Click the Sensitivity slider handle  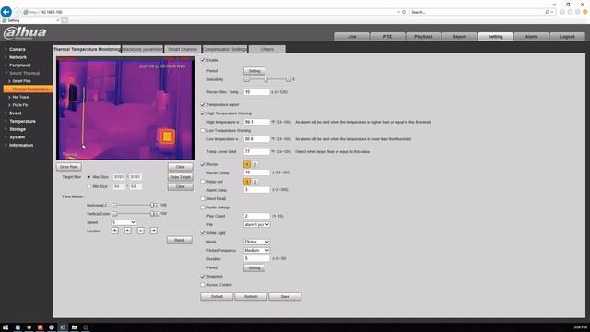tap(266, 79)
